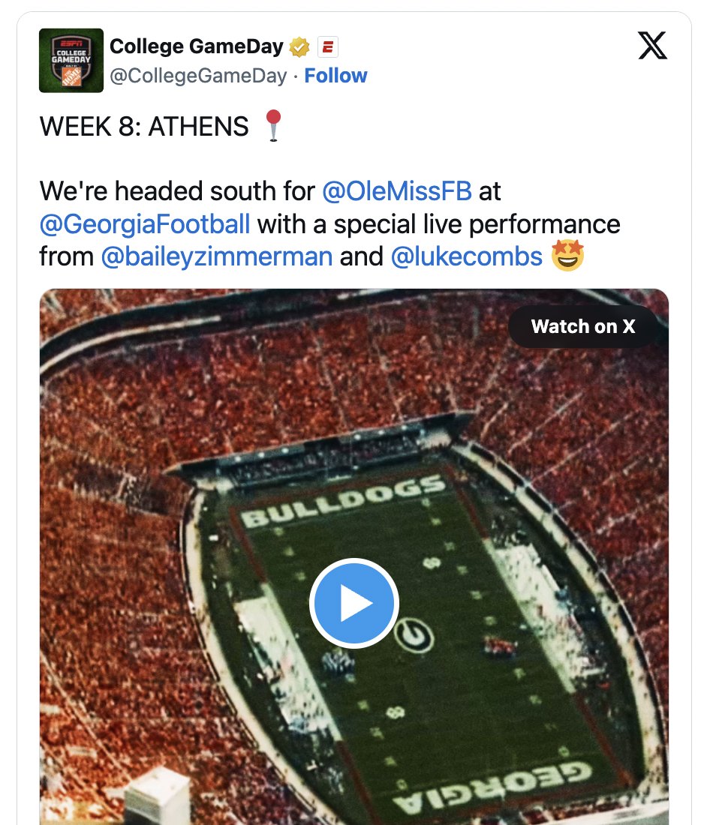701x825 pixels.
Task: Click the Georgia G logo at midfield
Action: (414, 635)
